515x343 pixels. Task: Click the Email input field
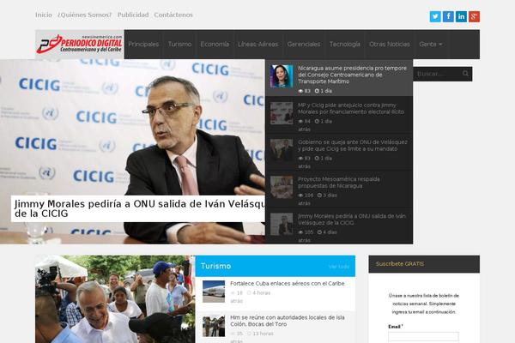coord(423,336)
